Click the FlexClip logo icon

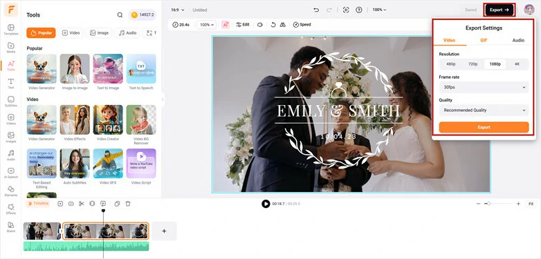(x=10, y=10)
